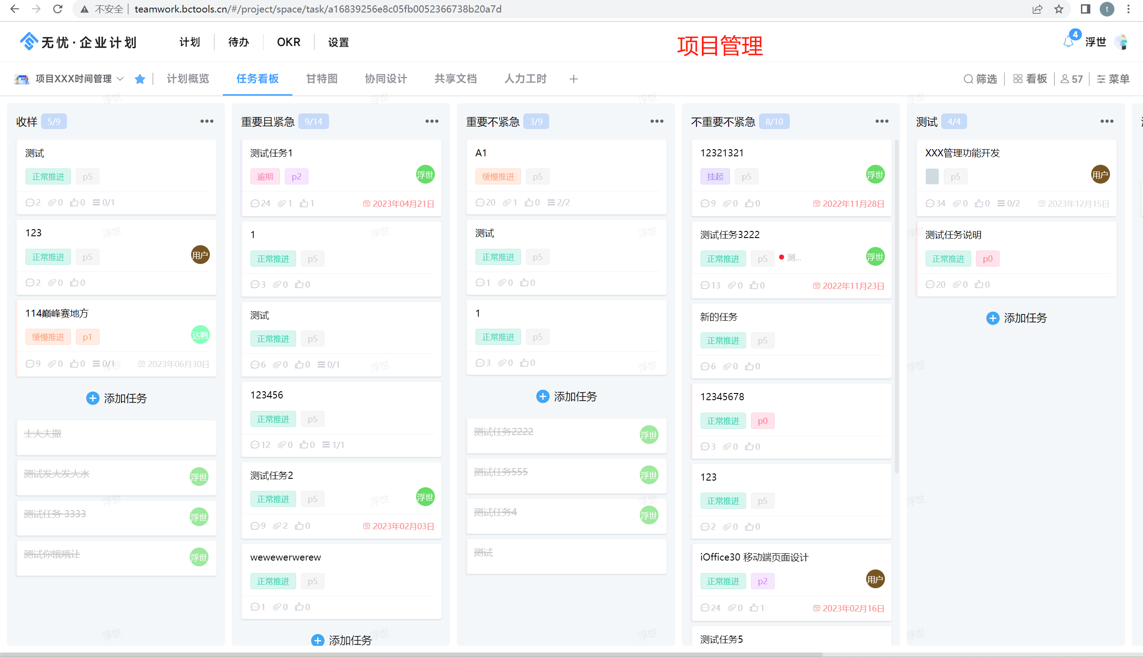Image resolution: width=1143 pixels, height=657 pixels.
Task: Click the plus icon to add tab
Action: [x=573, y=80]
